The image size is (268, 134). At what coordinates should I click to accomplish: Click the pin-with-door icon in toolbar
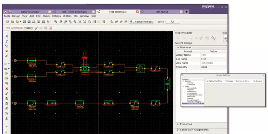pyautogui.click(x=104, y=22)
